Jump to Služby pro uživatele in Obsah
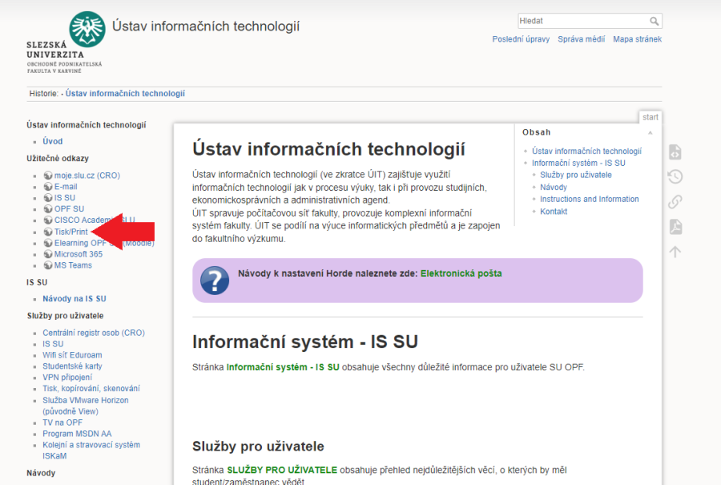The image size is (721, 485). coord(576,175)
